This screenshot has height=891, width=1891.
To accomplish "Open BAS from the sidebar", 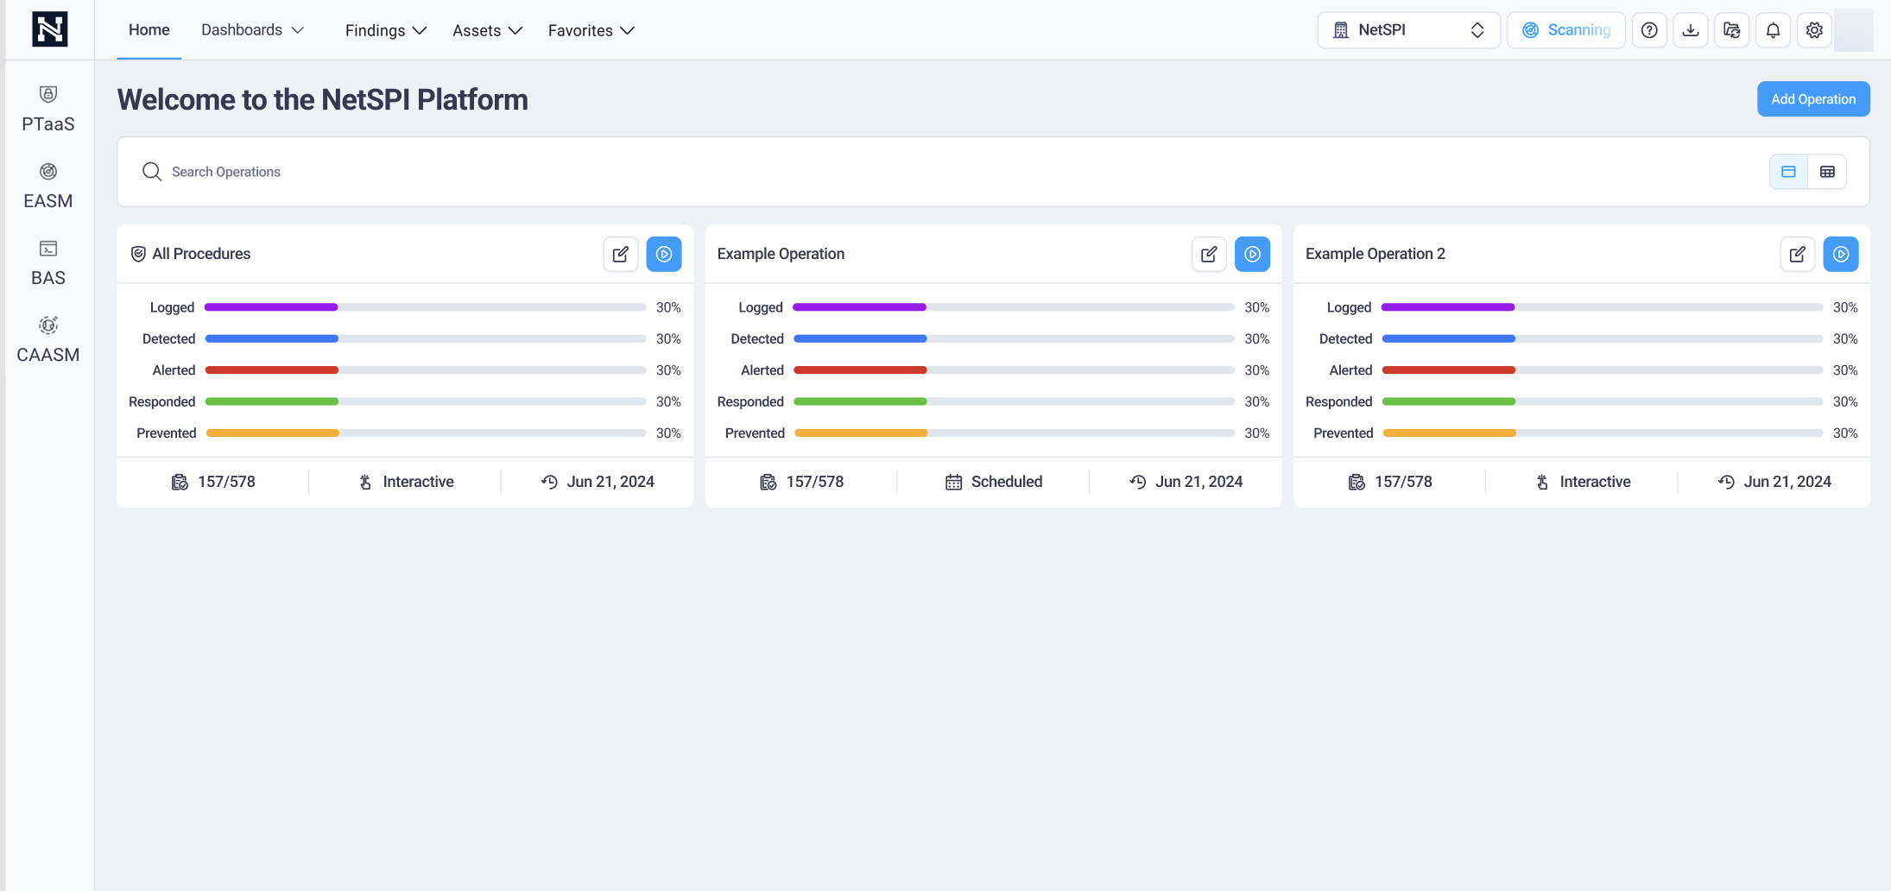I will [48, 263].
